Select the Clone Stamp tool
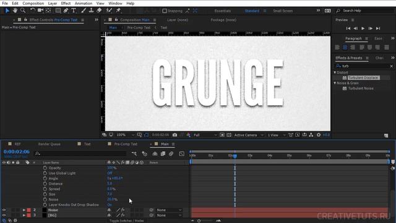The image size is (396, 223). (91, 11)
